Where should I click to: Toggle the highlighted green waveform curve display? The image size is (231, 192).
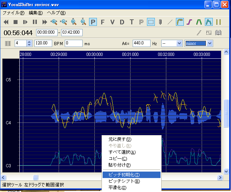209,22
